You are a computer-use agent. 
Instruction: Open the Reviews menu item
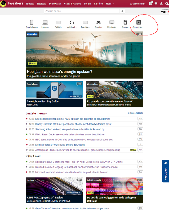(x=42, y=4)
